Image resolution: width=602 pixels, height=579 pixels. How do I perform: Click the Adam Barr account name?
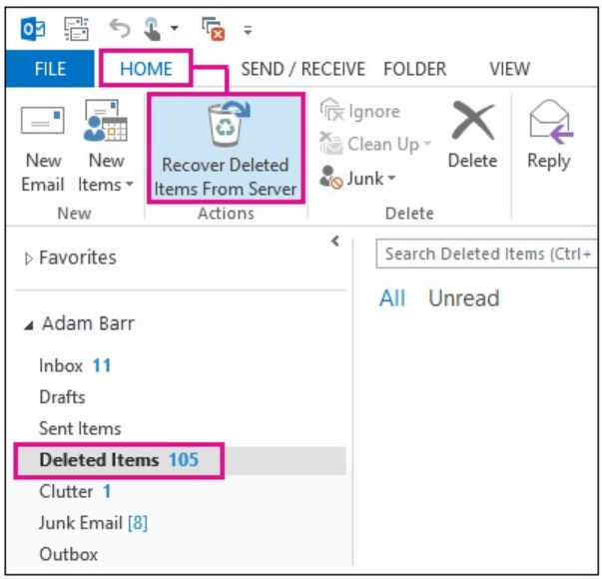[88, 323]
